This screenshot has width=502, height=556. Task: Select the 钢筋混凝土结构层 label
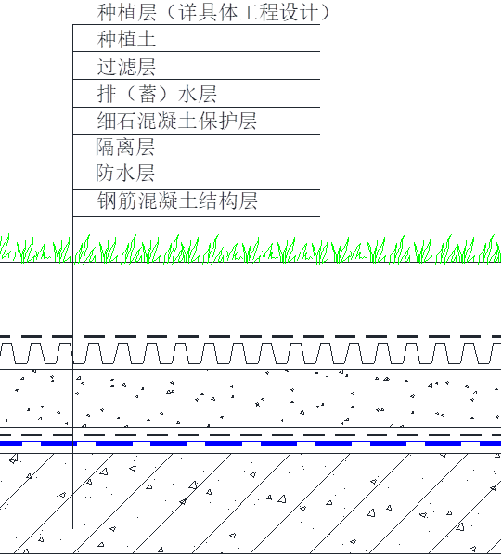177,200
